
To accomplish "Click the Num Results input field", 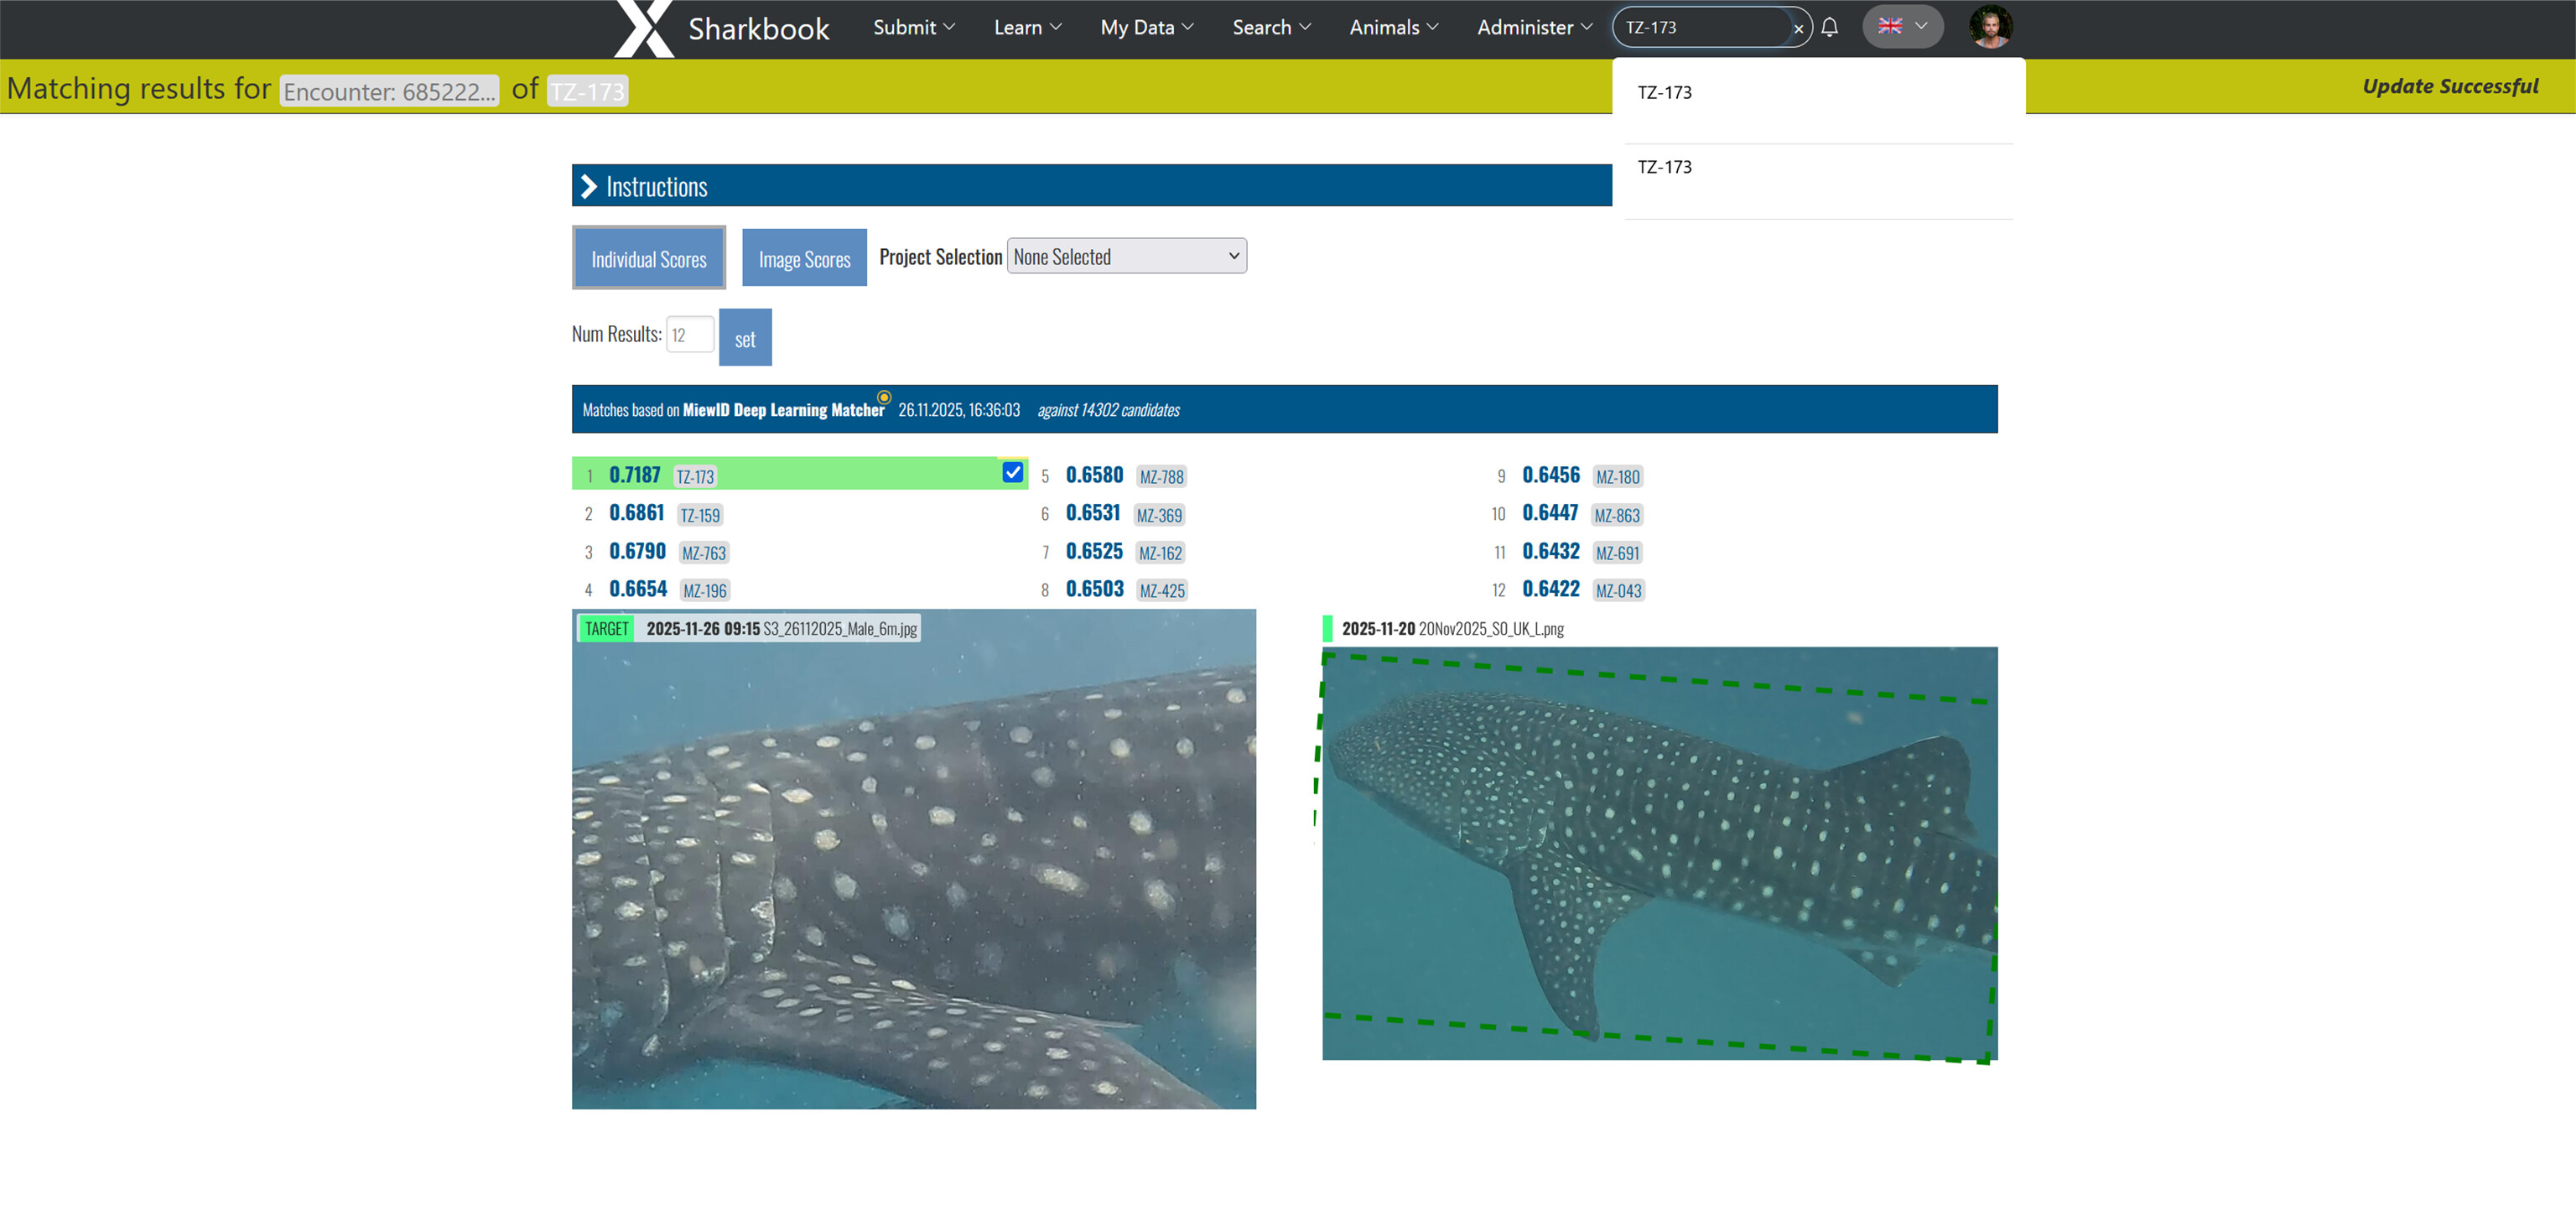I will click(x=689, y=335).
